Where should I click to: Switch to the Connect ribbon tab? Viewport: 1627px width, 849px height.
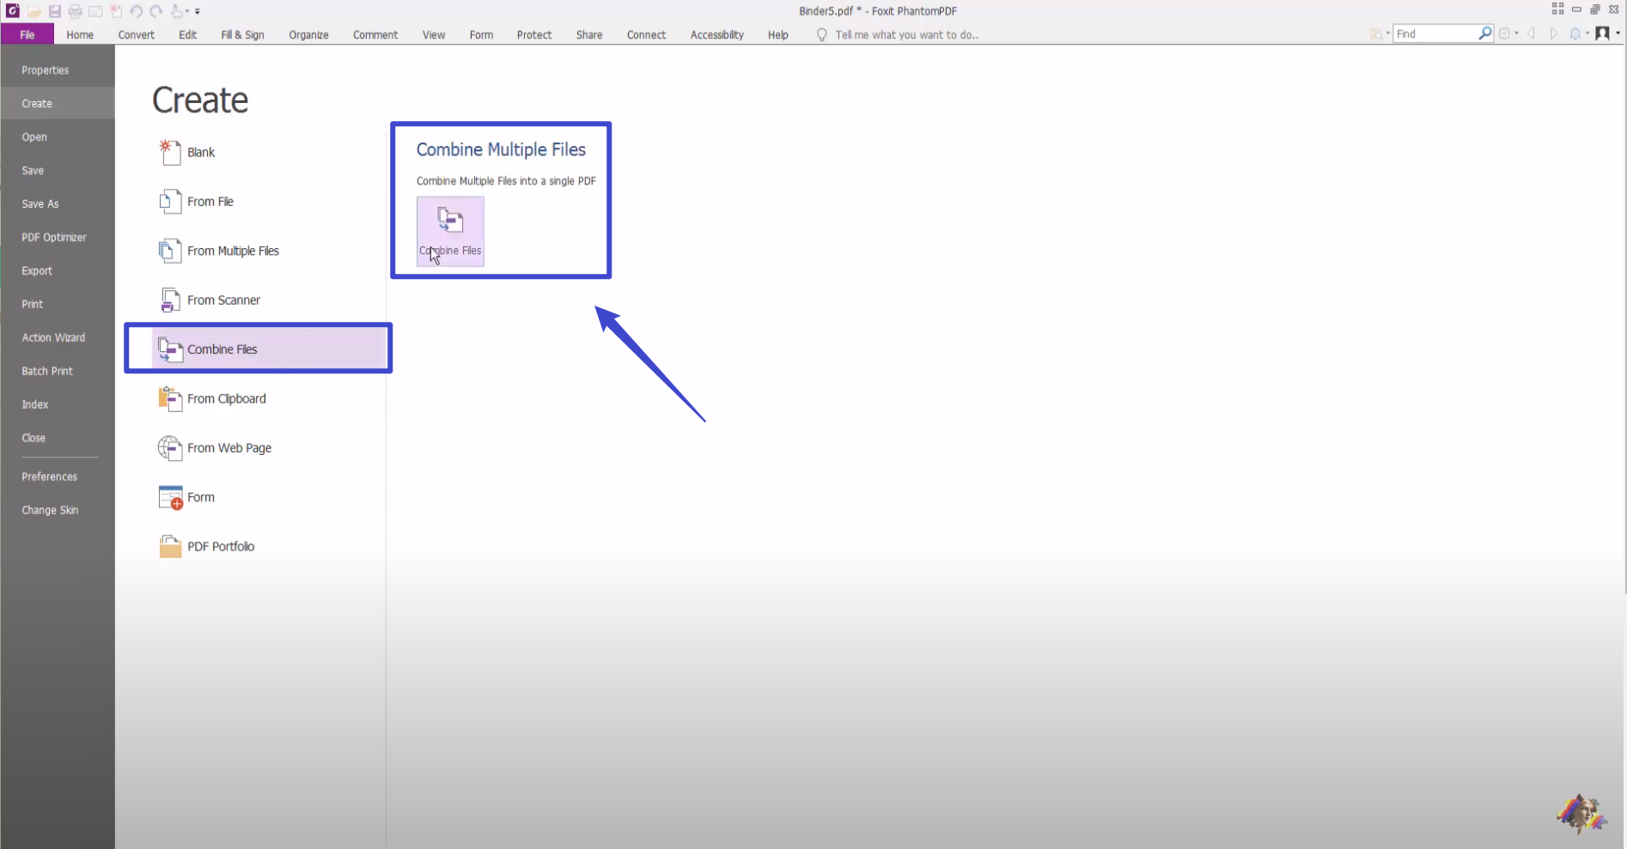pyautogui.click(x=646, y=35)
